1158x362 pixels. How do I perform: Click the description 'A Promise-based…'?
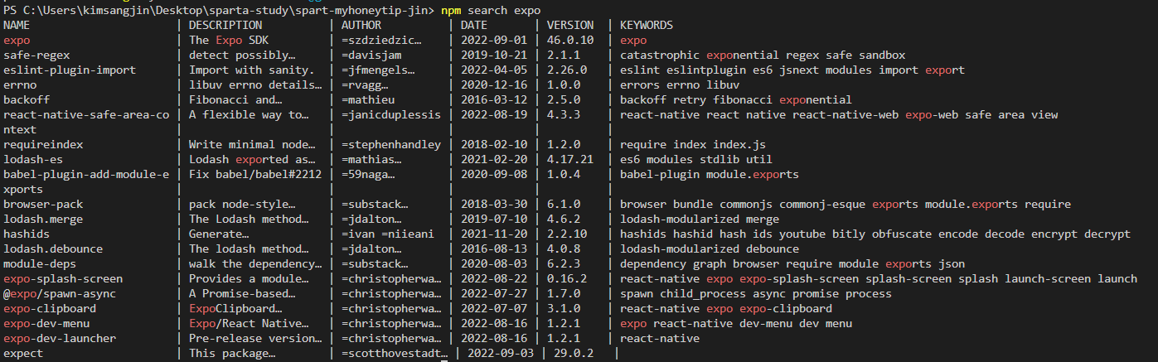pyautogui.click(x=242, y=293)
